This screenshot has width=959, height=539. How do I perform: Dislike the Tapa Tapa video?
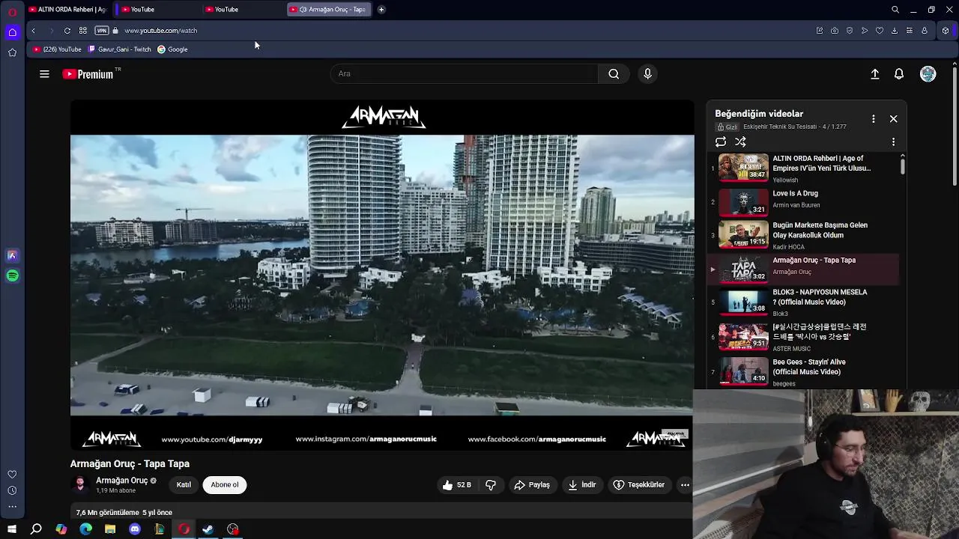(491, 485)
